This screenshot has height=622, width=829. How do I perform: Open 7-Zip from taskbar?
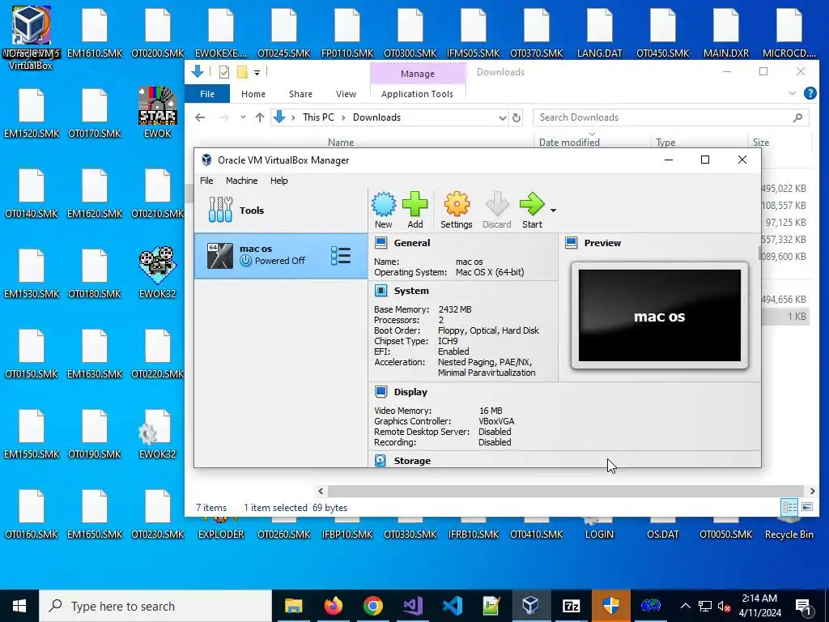click(571, 606)
